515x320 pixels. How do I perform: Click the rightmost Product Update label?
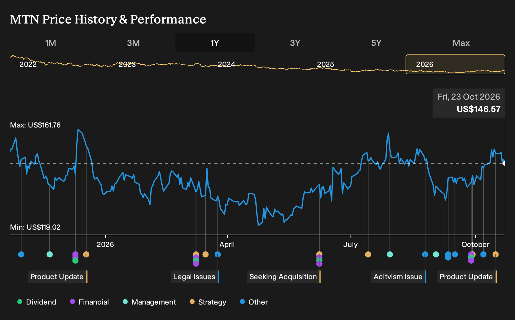pyautogui.click(x=467, y=277)
